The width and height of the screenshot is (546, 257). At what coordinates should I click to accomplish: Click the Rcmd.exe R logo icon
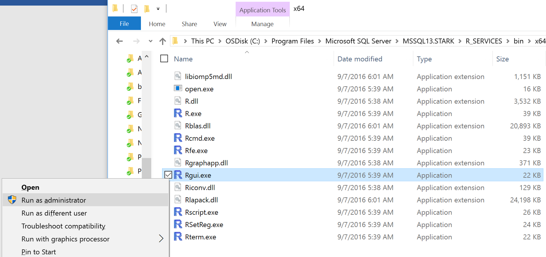pos(178,138)
